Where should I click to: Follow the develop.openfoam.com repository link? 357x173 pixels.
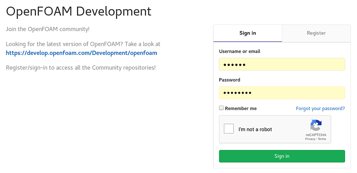tap(81, 53)
